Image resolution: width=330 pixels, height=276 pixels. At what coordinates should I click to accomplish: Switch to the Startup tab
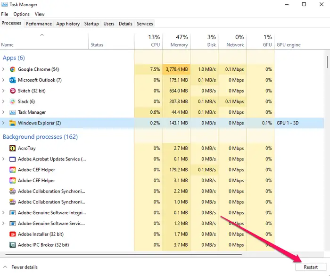(91, 24)
